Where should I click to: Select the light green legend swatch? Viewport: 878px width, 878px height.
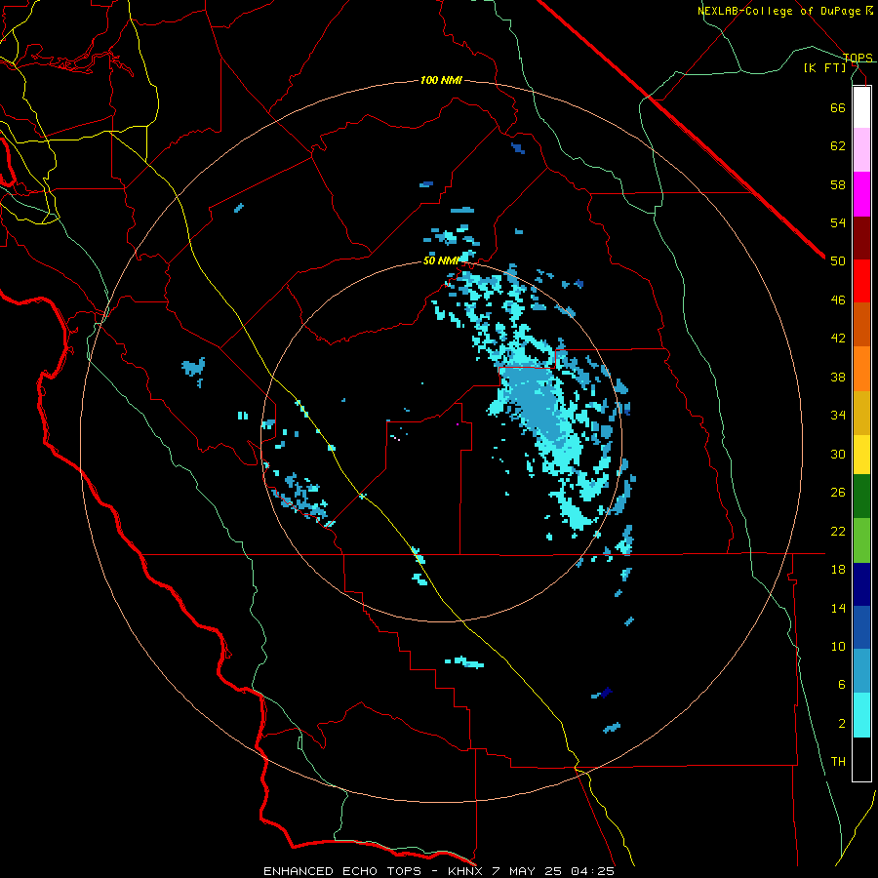tap(861, 540)
